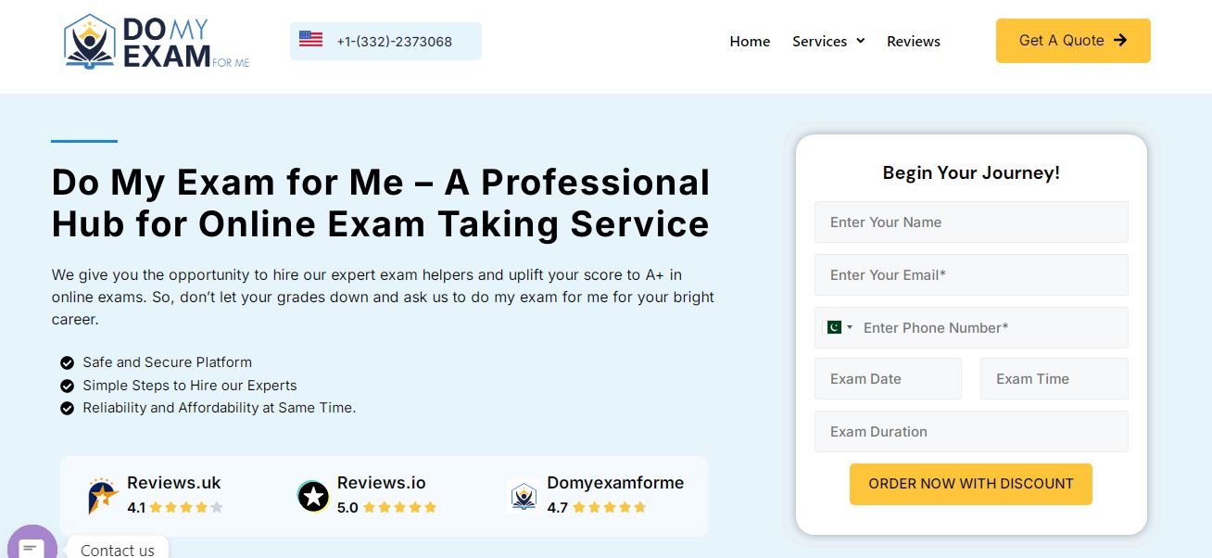Click Order Now With Discount button
Image resolution: width=1212 pixels, height=558 pixels.
970,484
